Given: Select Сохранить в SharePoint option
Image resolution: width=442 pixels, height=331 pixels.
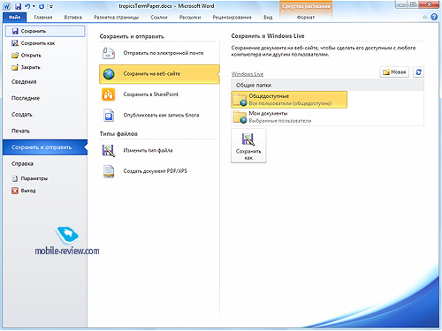Looking at the screenshot, I should 159,94.
